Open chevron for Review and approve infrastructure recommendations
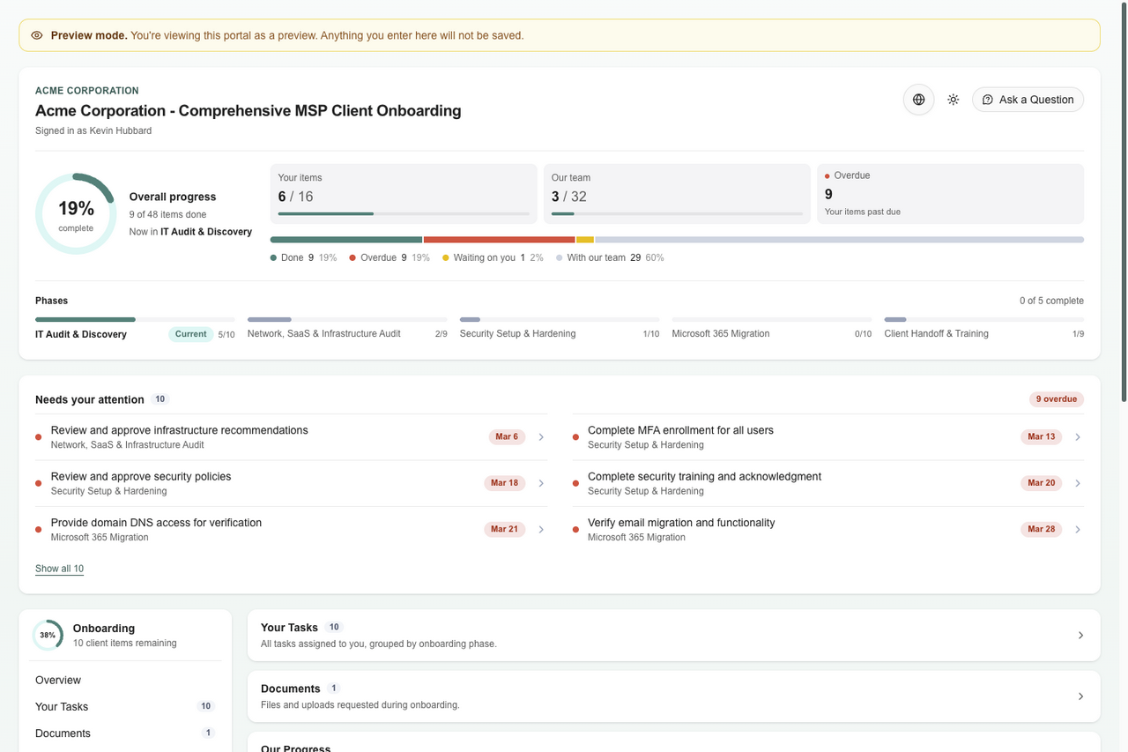This screenshot has height=752, width=1128. click(x=541, y=437)
